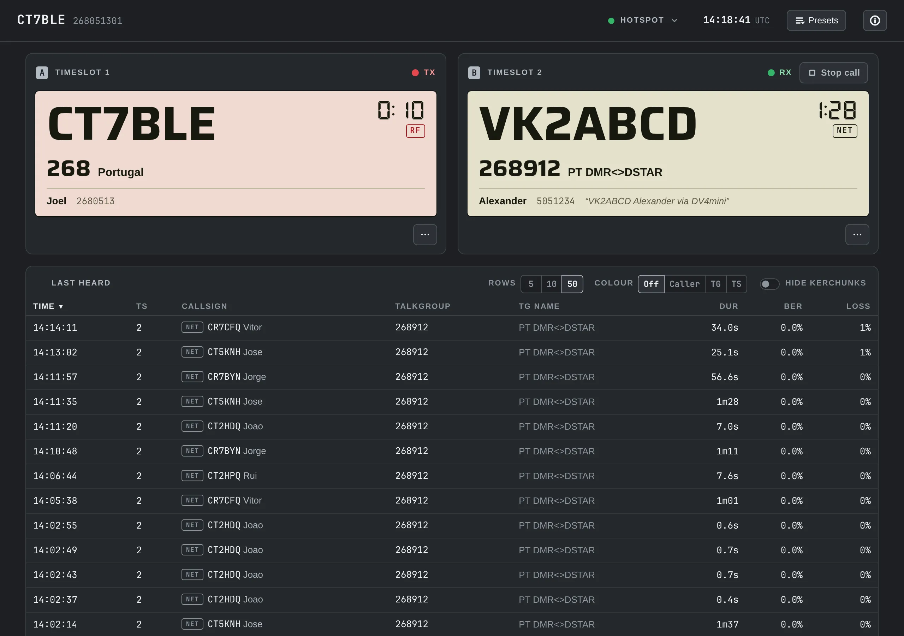Click the RF badge on CT7BLE card
904x636 pixels.
click(x=415, y=131)
